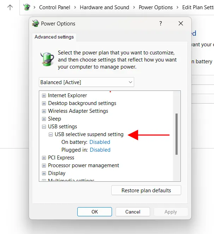214x234 pixels.
Task: Select the USB settings label
Action: 63,127
